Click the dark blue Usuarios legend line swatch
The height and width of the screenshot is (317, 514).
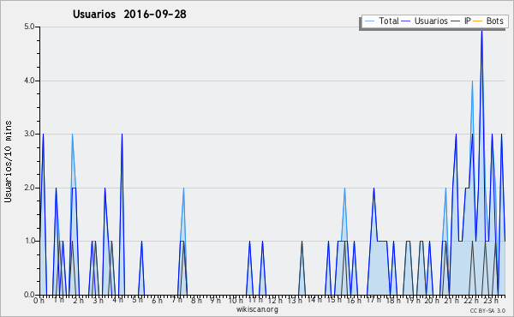click(x=406, y=21)
